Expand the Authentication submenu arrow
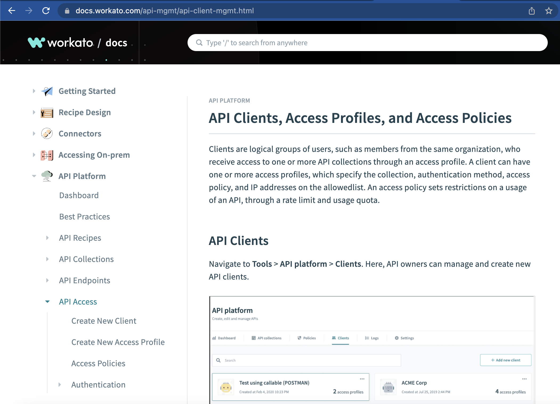This screenshot has height=404, width=560. [x=59, y=385]
